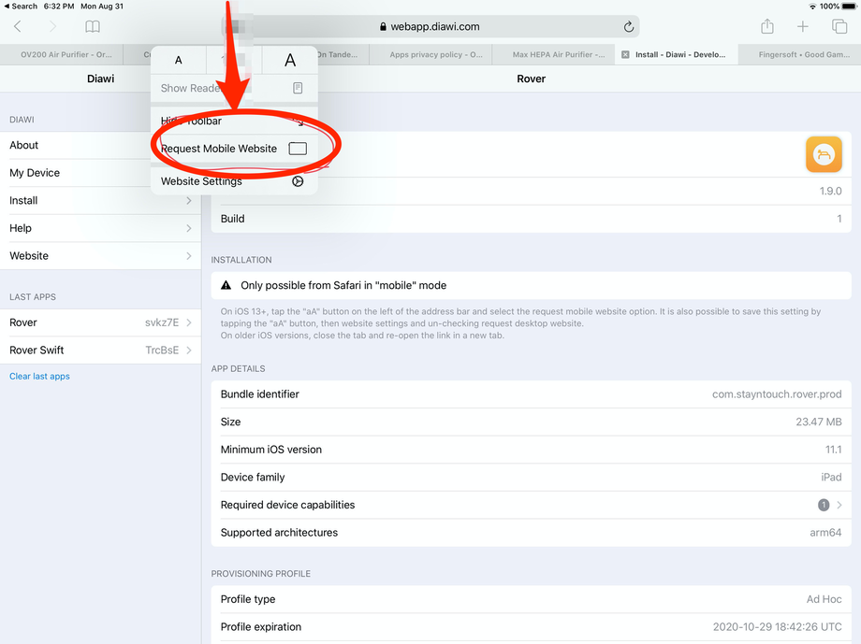Choose Hide Toolbar in the menu

point(235,121)
